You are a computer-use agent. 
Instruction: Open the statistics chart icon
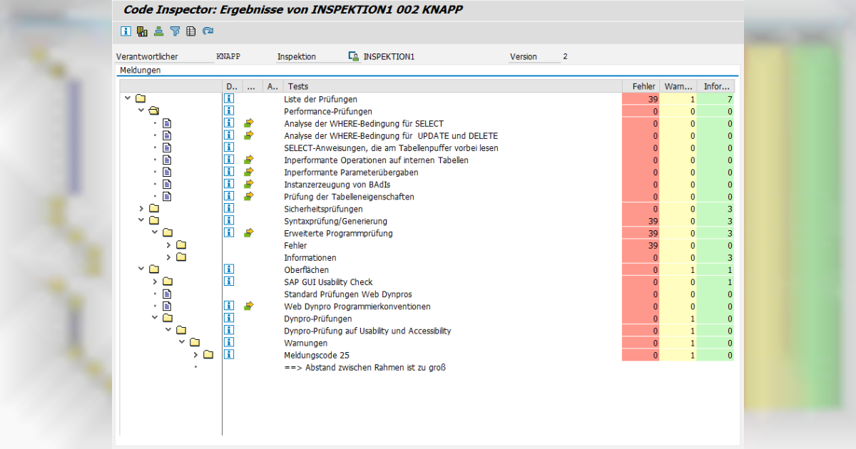141,31
